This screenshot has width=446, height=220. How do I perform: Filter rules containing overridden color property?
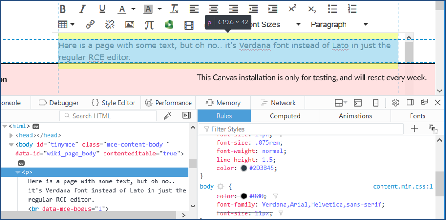275,196
